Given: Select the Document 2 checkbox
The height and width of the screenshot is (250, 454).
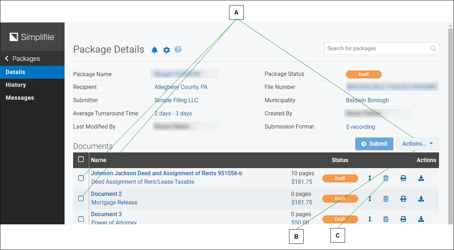Looking at the screenshot, I should (x=81, y=198).
